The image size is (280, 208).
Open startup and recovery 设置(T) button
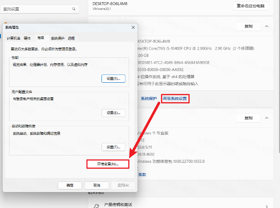click(114, 147)
